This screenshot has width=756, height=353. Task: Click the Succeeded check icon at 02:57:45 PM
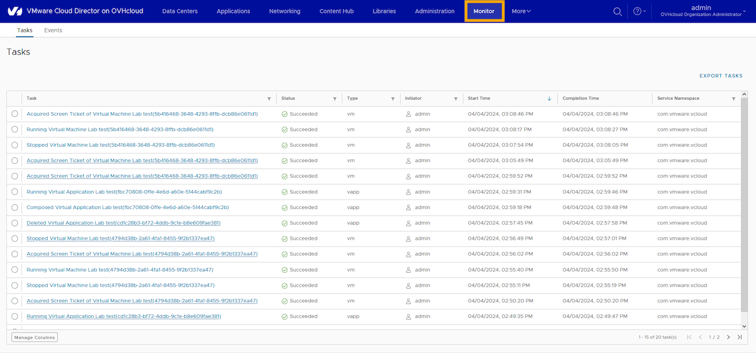(x=285, y=223)
